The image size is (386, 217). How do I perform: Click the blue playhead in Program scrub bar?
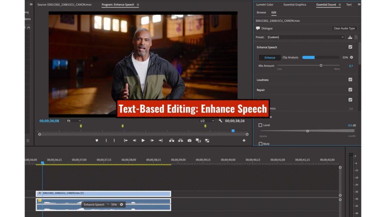tap(233, 131)
